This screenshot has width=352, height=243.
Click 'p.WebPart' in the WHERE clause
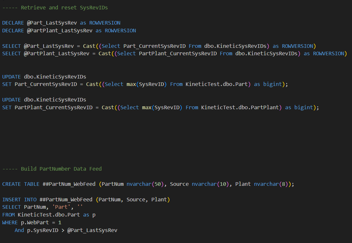pos(35,223)
